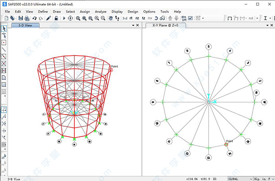This screenshot has width=275, height=181.
Task: Set rt plane view
Action: click(131, 18)
